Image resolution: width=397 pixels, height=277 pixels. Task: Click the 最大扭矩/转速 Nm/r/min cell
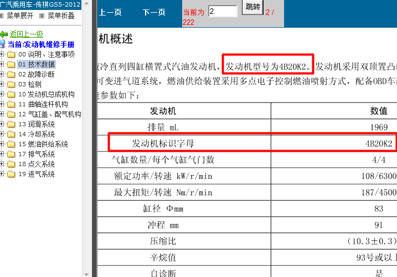(x=184, y=192)
